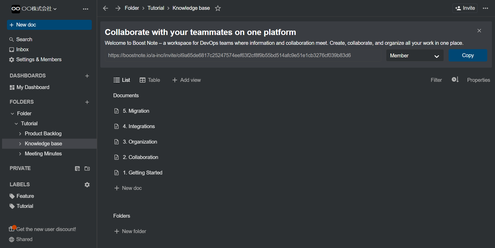Viewport: 495px width, 248px height.
Task: Click the forward navigation arrow
Action: click(x=118, y=8)
